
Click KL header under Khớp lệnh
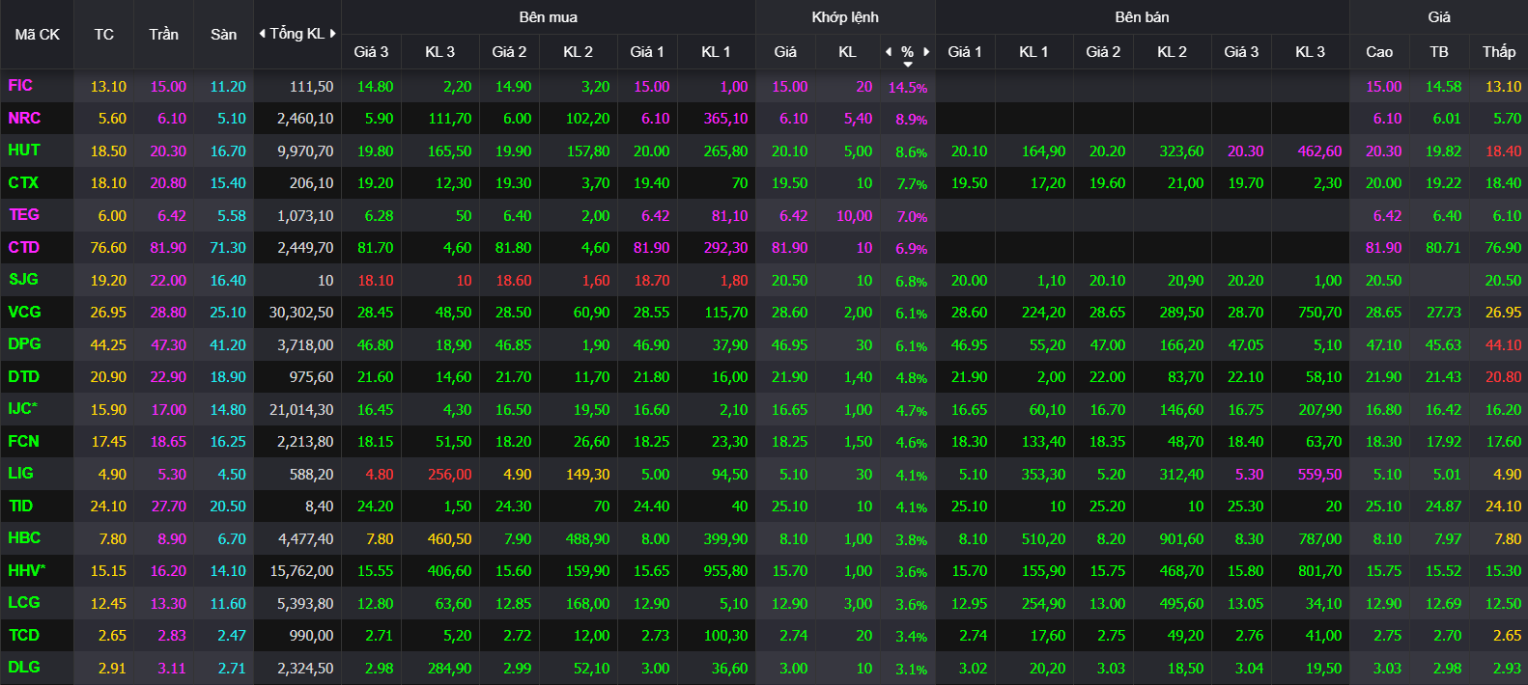point(847,52)
